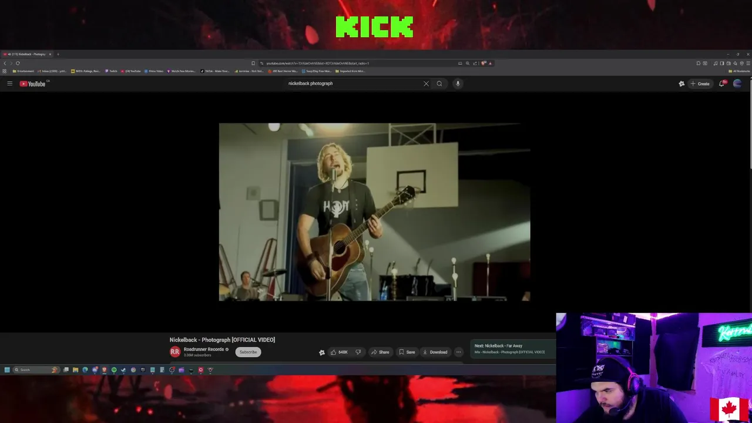This screenshot has height=423, width=752.
Task: Open Roadrunner Records channel avatar
Action: coord(174,352)
